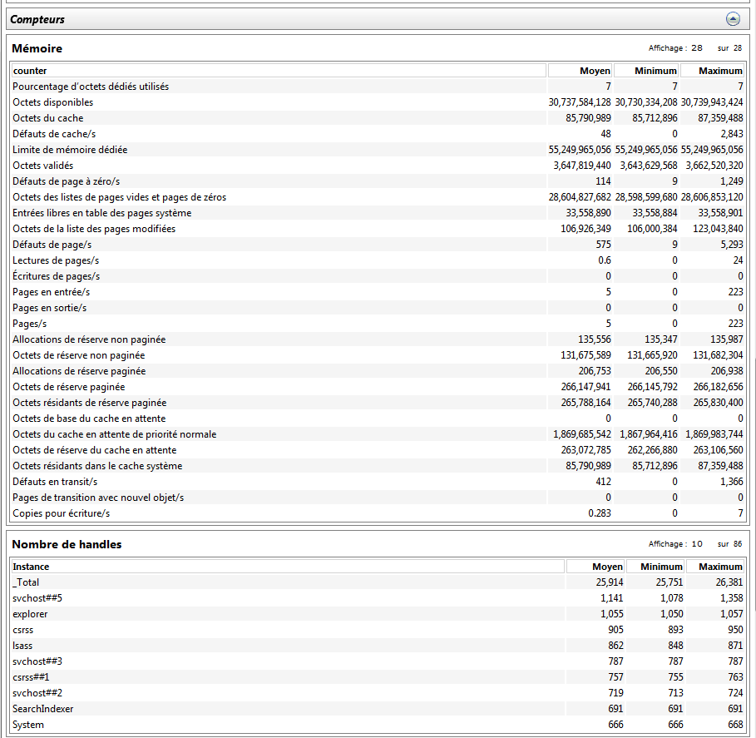Select the Défauts de page à zéro/s row
This screenshot has width=756, height=738.
[378, 181]
